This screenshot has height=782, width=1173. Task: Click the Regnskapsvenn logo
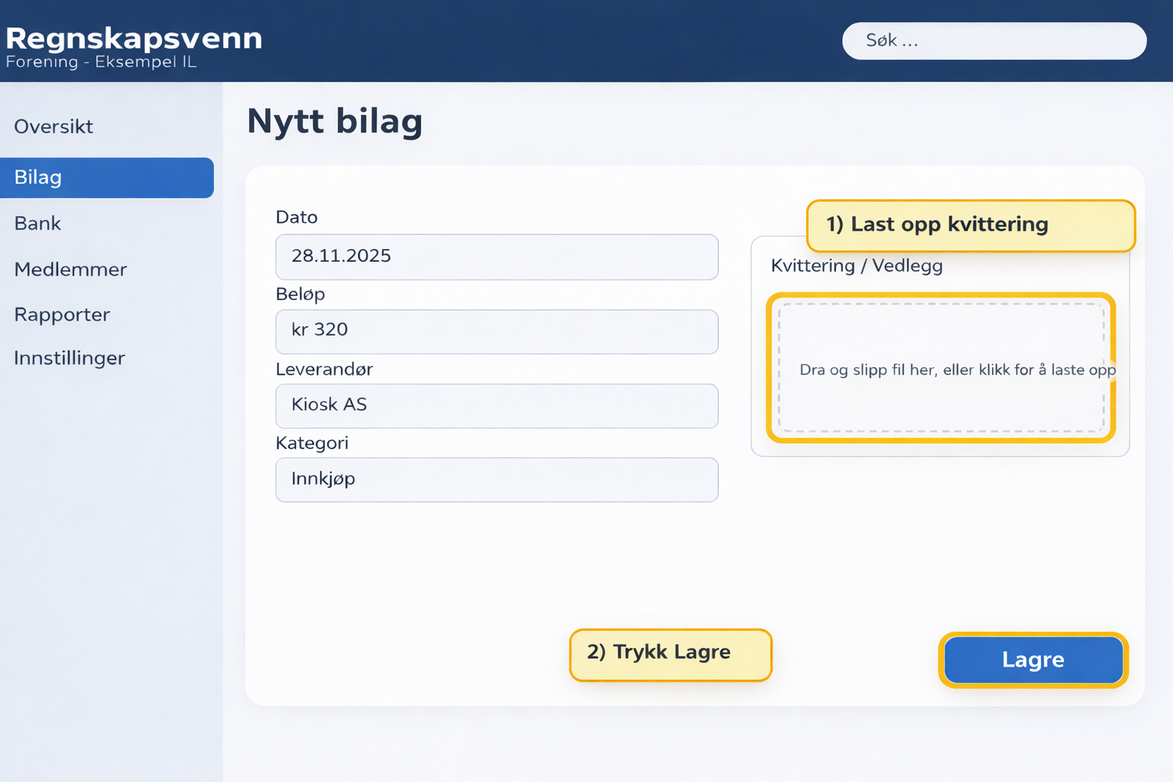[133, 38]
